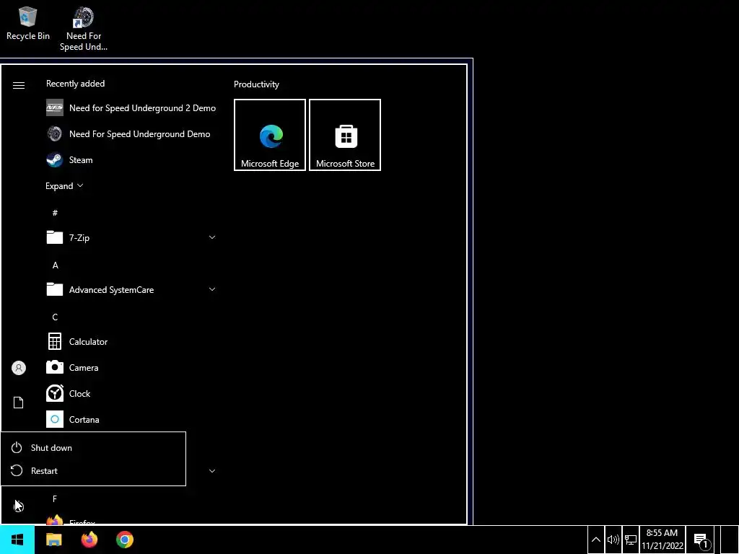Open Microsoft Store tile
The image size is (739, 554).
[x=345, y=135]
